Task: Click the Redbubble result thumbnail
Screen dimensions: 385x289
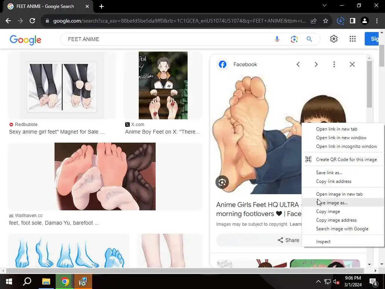Action: pos(62,85)
